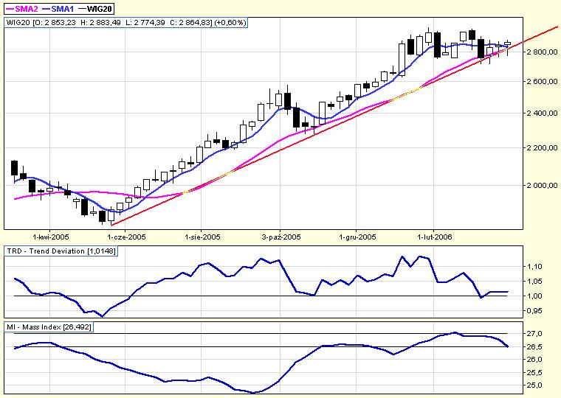561x398 pixels.
Task: Click the 25,0 Mass Index axis value
Action: click(x=534, y=385)
